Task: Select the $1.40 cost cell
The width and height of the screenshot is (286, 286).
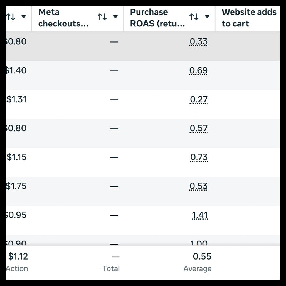Action: 16,71
